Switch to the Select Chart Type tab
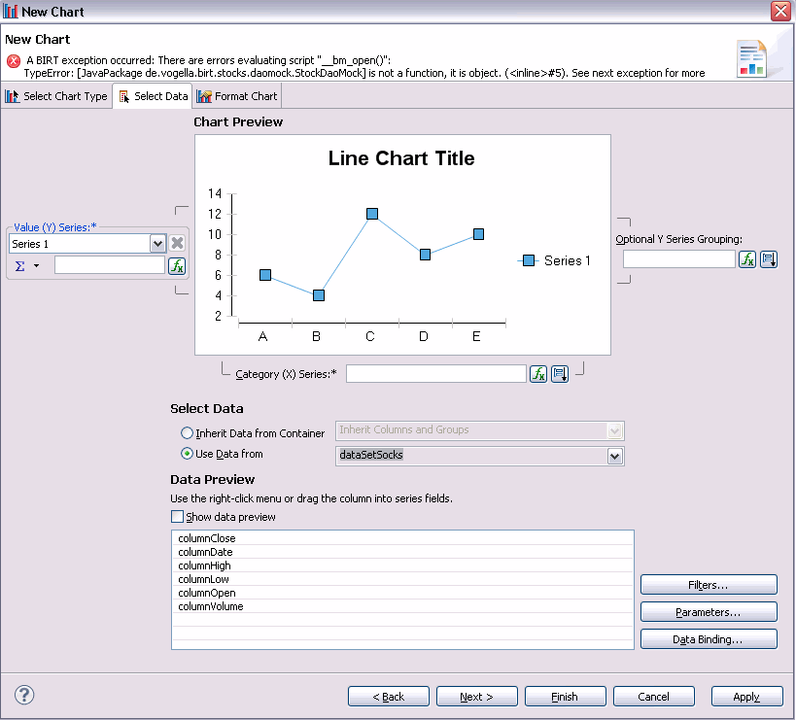796x720 pixels. pos(56,96)
